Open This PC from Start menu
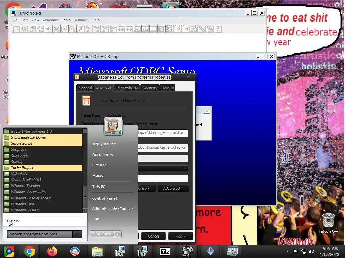Viewport: 345px width, 258px height. pos(99,187)
